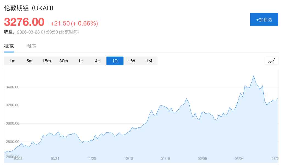Switch to the 图表 tab

click(31, 46)
